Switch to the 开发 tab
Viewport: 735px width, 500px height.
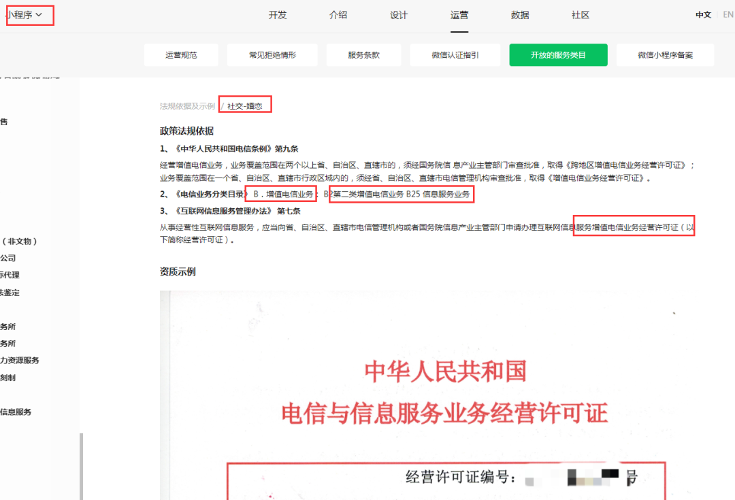[x=278, y=15]
